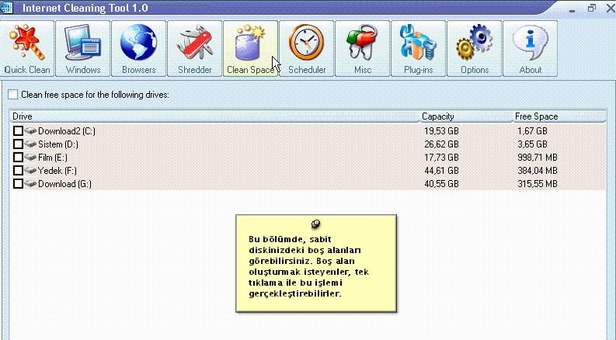Restore the Internet Cleaning Tool window
Image resolution: width=616 pixels, height=340 pixels.
[592, 9]
